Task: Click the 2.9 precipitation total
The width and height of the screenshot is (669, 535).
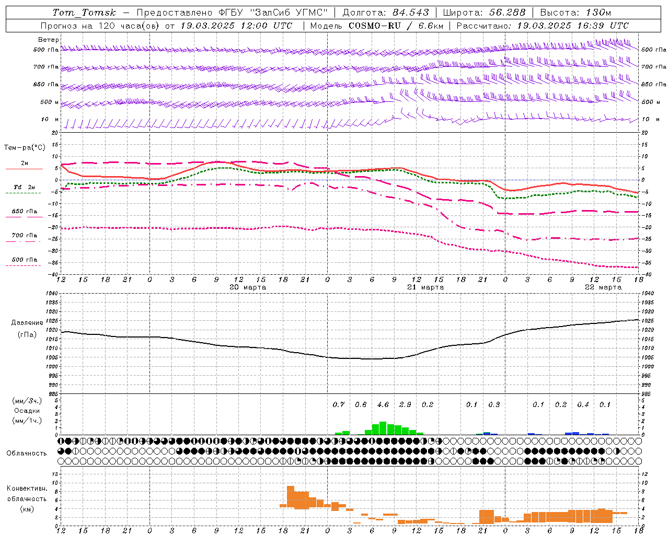Action: (x=405, y=405)
